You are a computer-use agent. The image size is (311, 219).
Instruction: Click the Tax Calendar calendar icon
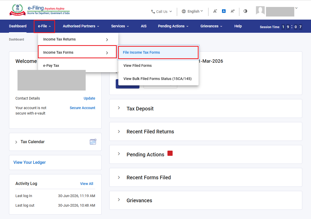(93, 142)
